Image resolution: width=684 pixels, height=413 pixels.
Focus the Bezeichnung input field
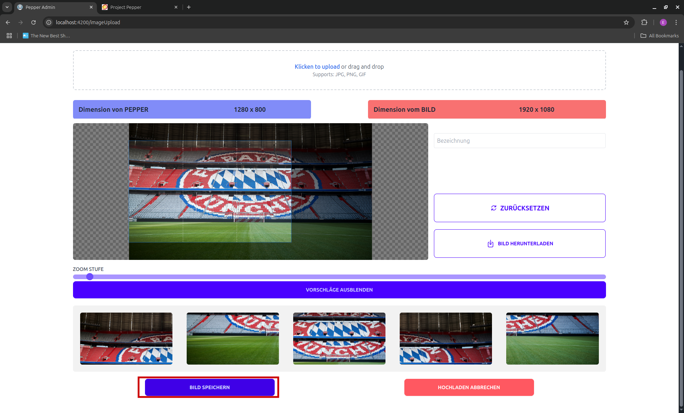point(519,141)
